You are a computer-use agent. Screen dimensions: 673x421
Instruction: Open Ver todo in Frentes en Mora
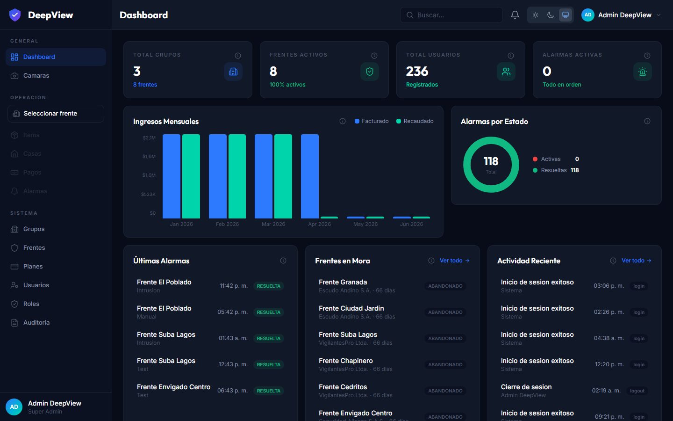pyautogui.click(x=455, y=261)
